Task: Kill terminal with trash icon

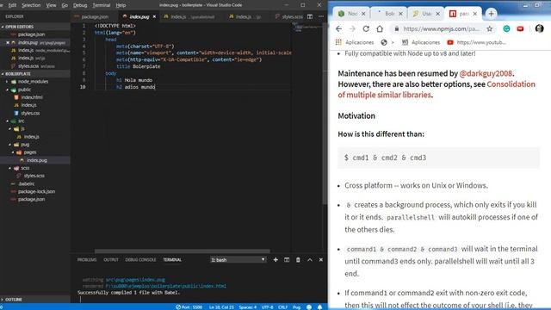Action: coord(298,260)
